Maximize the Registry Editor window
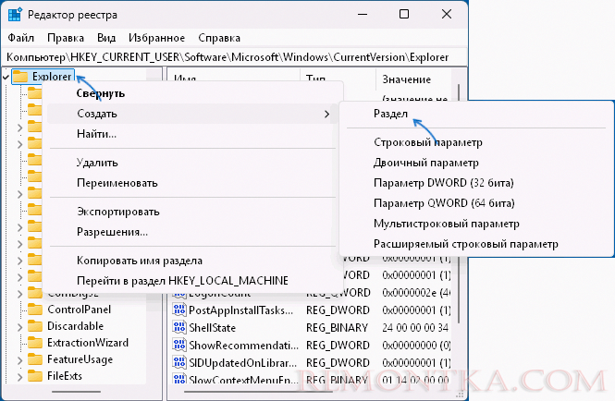615x401 pixels. (x=404, y=15)
